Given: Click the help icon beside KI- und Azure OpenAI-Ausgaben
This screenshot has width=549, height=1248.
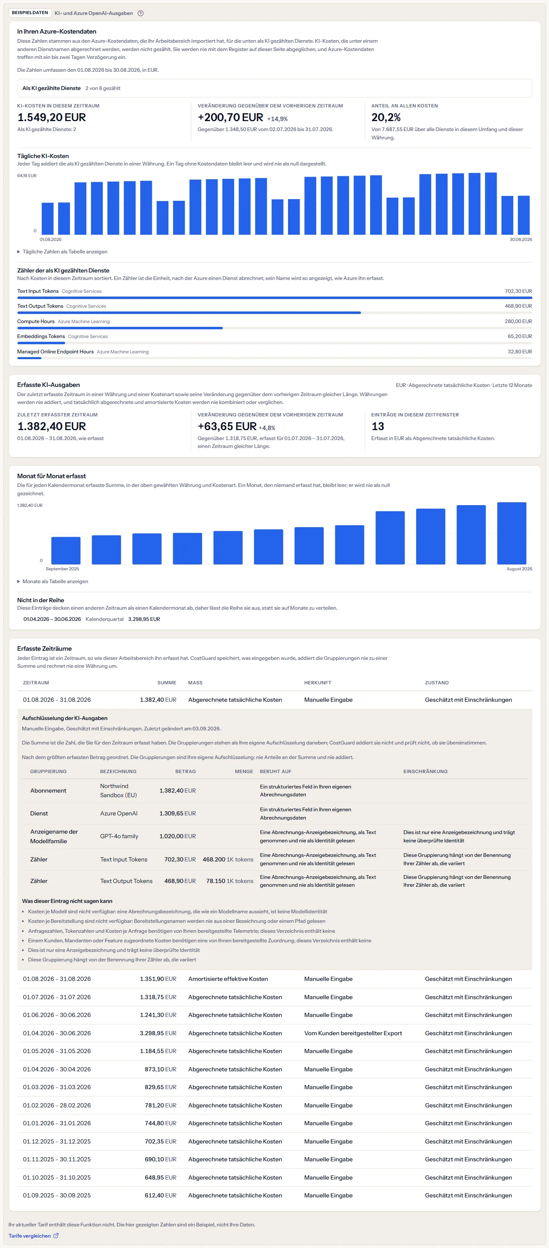Looking at the screenshot, I should point(141,13).
